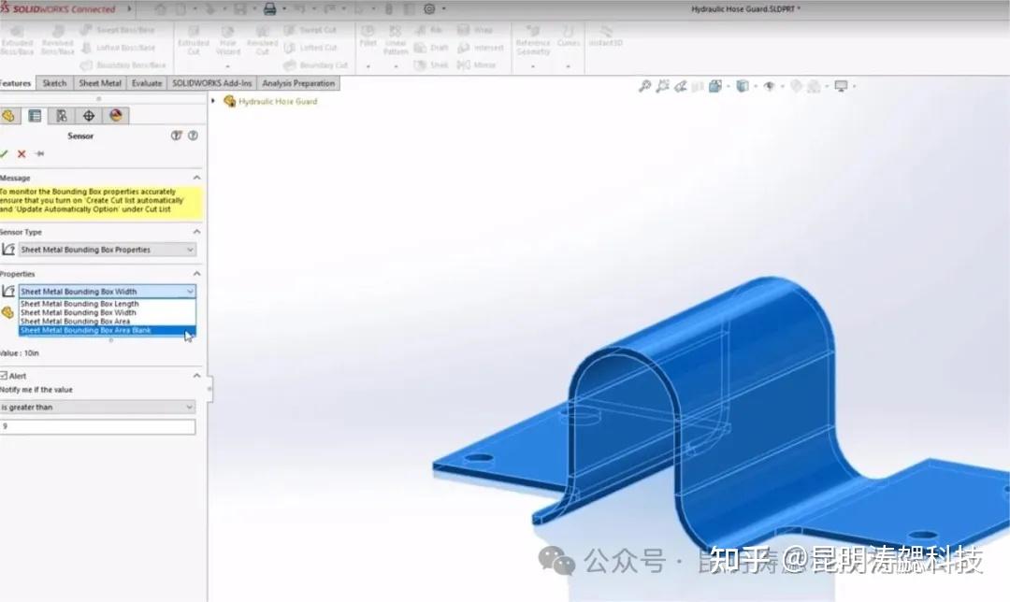The width and height of the screenshot is (1010, 602).
Task: Click Zoom to Area icon
Action: pos(662,86)
